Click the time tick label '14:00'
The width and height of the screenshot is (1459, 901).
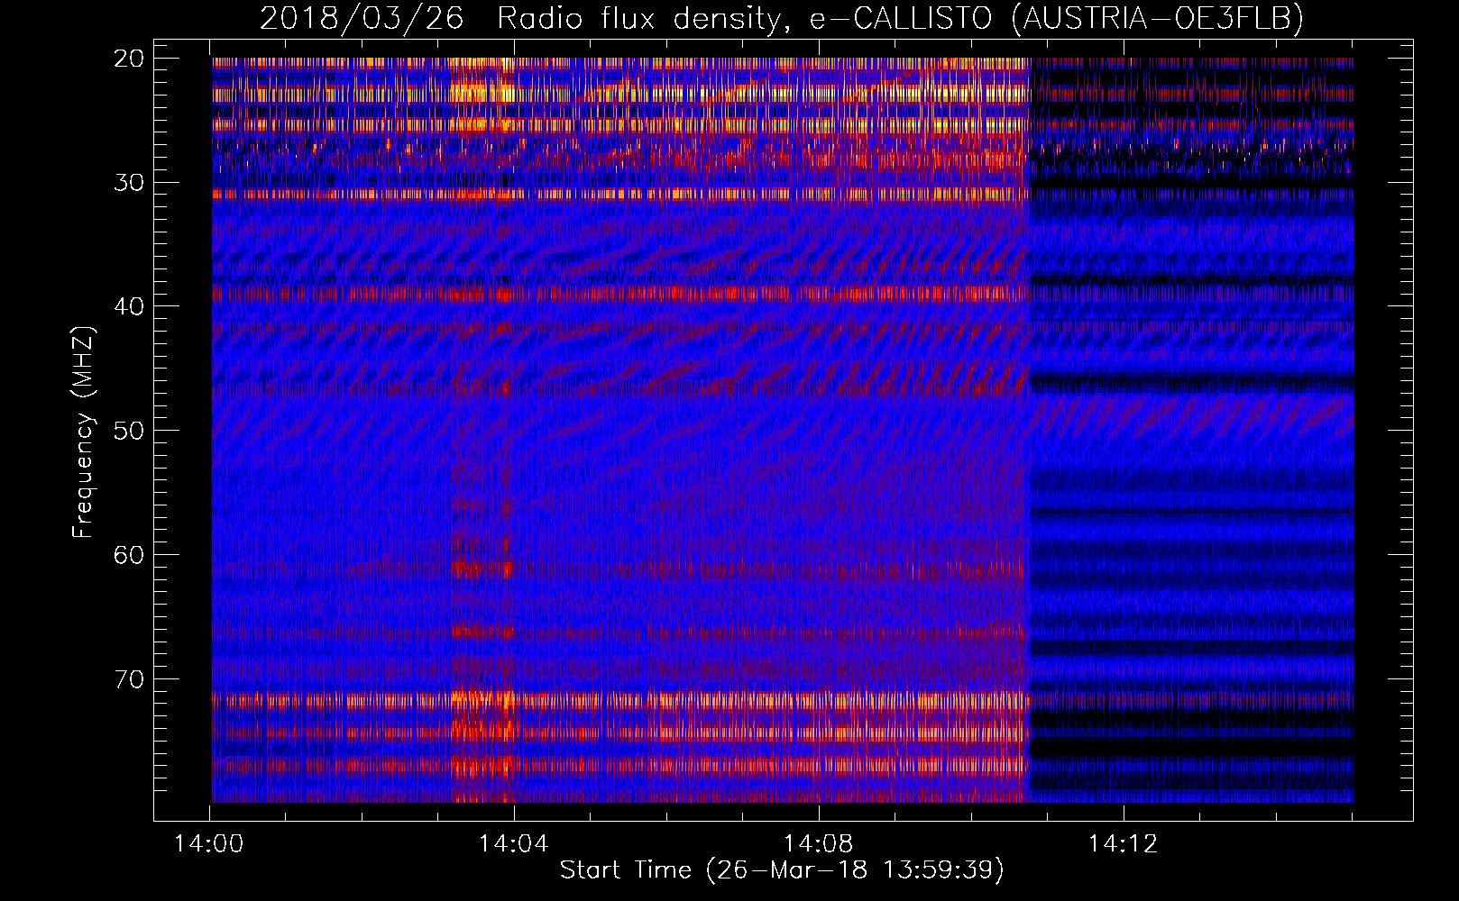[x=209, y=844]
